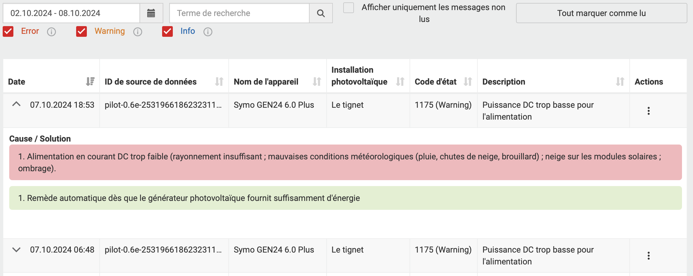Image resolution: width=693 pixels, height=276 pixels.
Task: Click "Tout marquer comme lu"
Action: [x=601, y=13]
